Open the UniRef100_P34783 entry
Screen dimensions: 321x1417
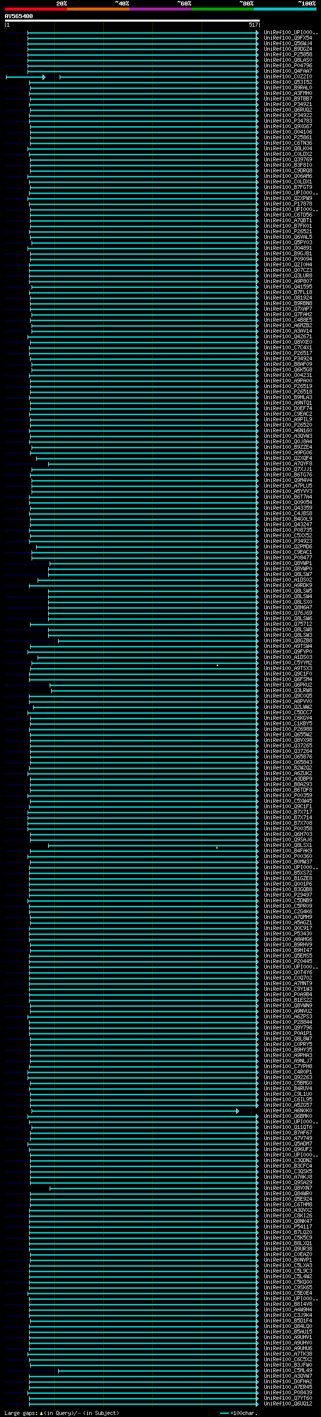point(287,121)
